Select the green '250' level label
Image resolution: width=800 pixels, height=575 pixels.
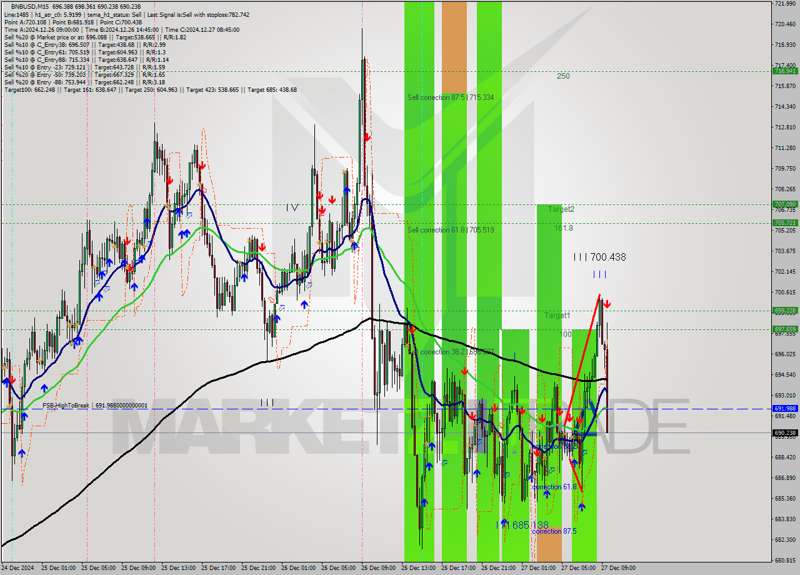point(563,76)
